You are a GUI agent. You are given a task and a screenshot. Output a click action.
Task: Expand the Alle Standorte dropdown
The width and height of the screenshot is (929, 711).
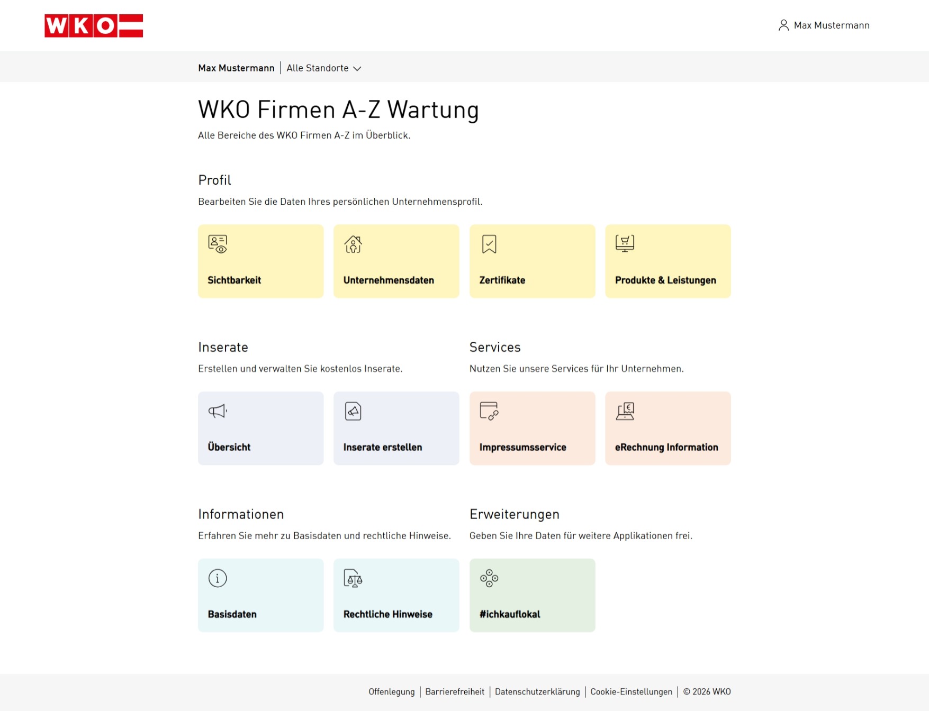323,68
